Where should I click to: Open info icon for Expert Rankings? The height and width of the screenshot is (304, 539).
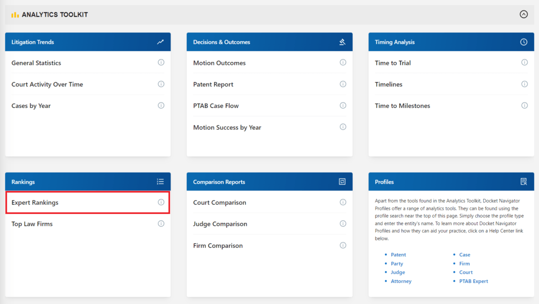click(x=161, y=202)
